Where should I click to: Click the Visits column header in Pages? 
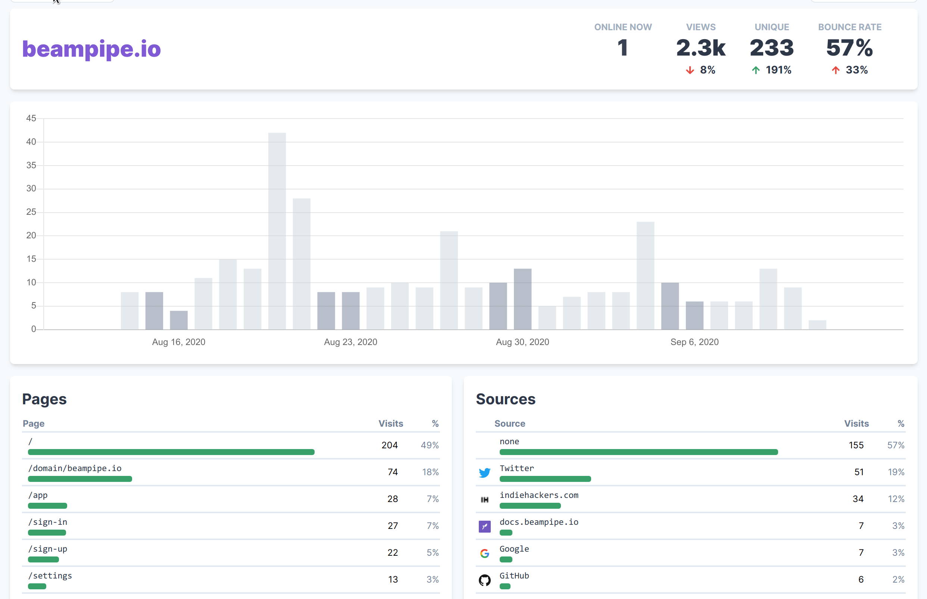pyautogui.click(x=390, y=424)
